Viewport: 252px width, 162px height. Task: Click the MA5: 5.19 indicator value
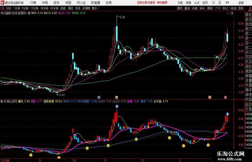(x=37, y=13)
